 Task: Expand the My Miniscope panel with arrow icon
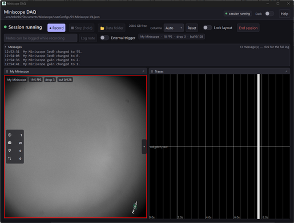coord(143,71)
